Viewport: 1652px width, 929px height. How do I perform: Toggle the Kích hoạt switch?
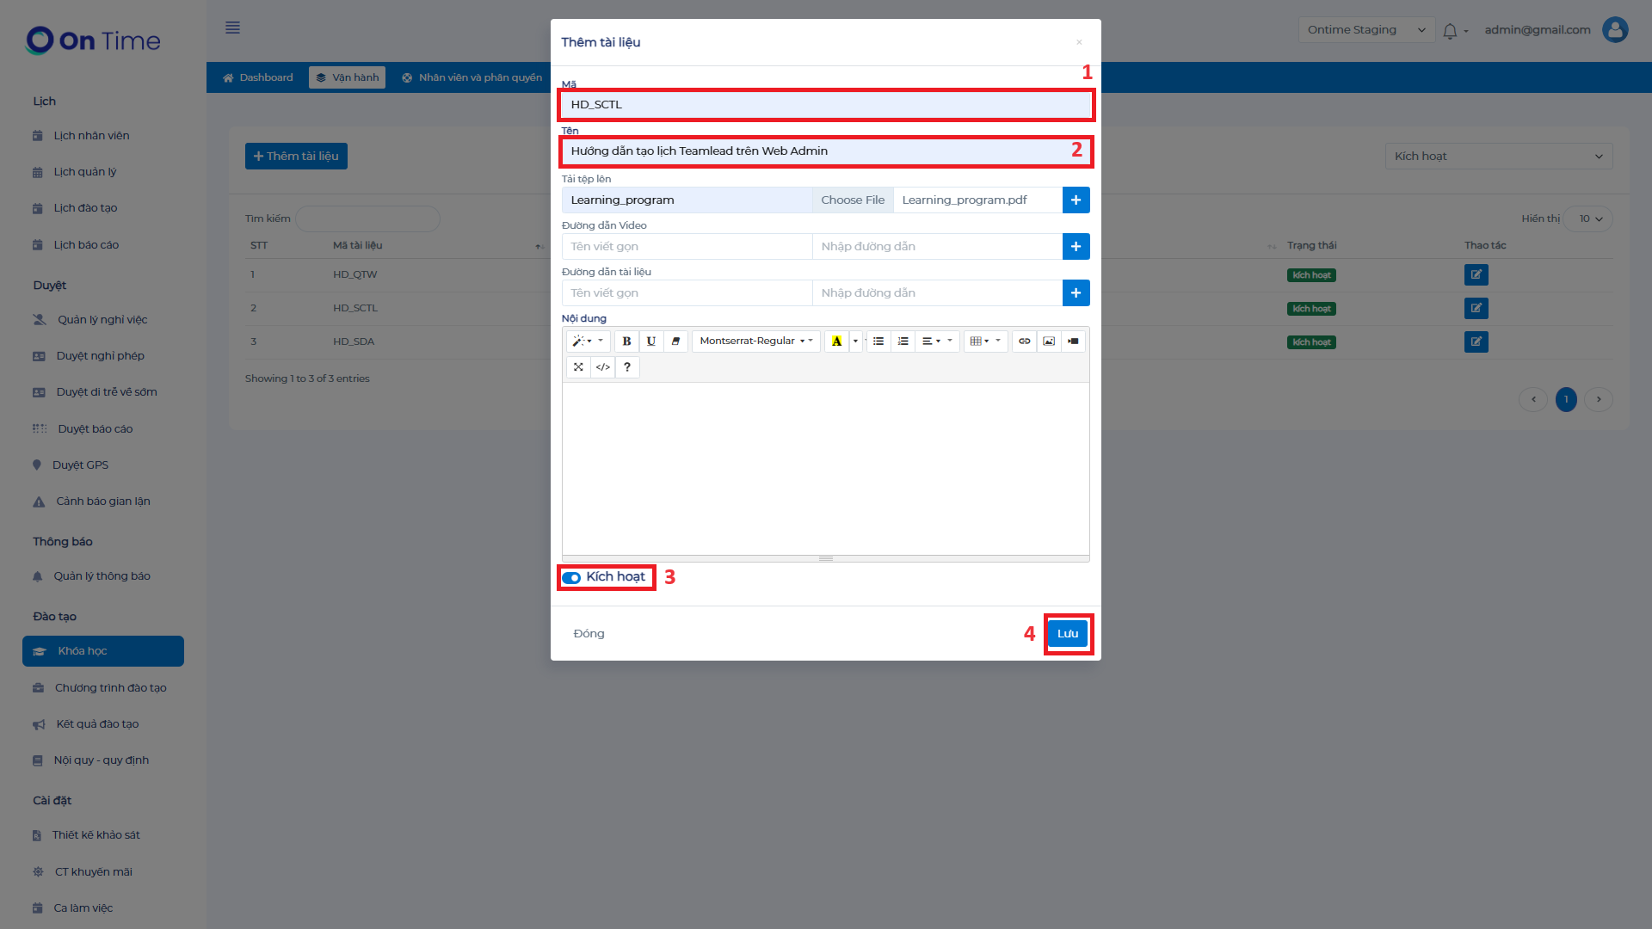[571, 578]
